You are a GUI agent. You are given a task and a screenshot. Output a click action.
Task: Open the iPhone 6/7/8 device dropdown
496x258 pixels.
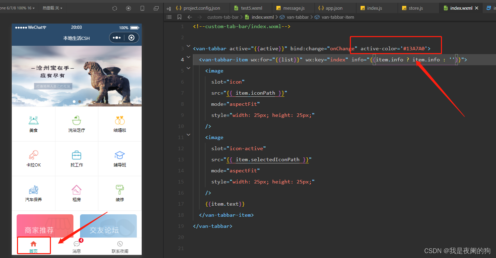[17, 8]
